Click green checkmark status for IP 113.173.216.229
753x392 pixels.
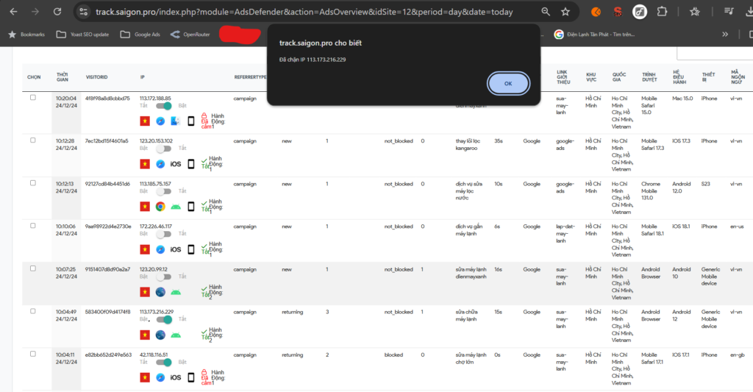(204, 334)
